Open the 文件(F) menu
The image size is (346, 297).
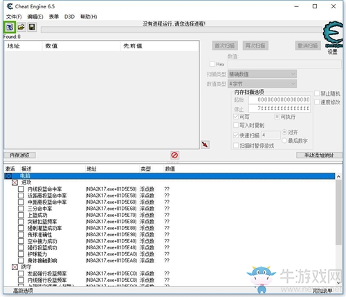[x=14, y=17]
